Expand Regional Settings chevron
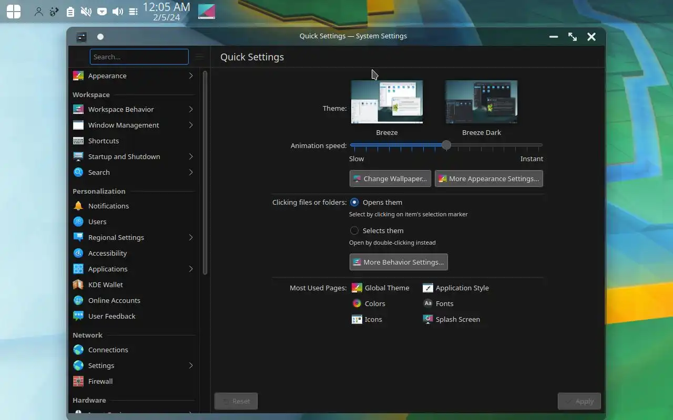Screen dimensions: 673x420 pyautogui.click(x=191, y=237)
